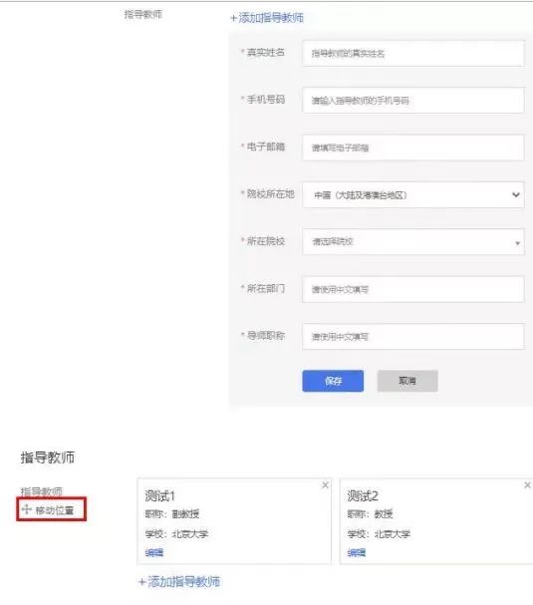Focus the 电子邮箱 input field
The width and height of the screenshot is (533, 605).
point(413,148)
